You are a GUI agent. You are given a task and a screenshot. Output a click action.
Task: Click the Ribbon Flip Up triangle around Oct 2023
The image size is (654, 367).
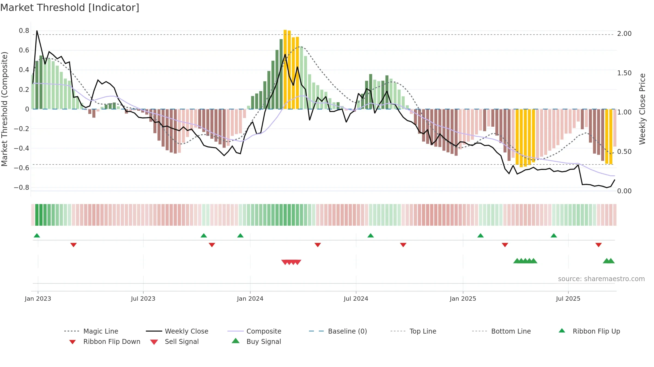[x=204, y=235]
